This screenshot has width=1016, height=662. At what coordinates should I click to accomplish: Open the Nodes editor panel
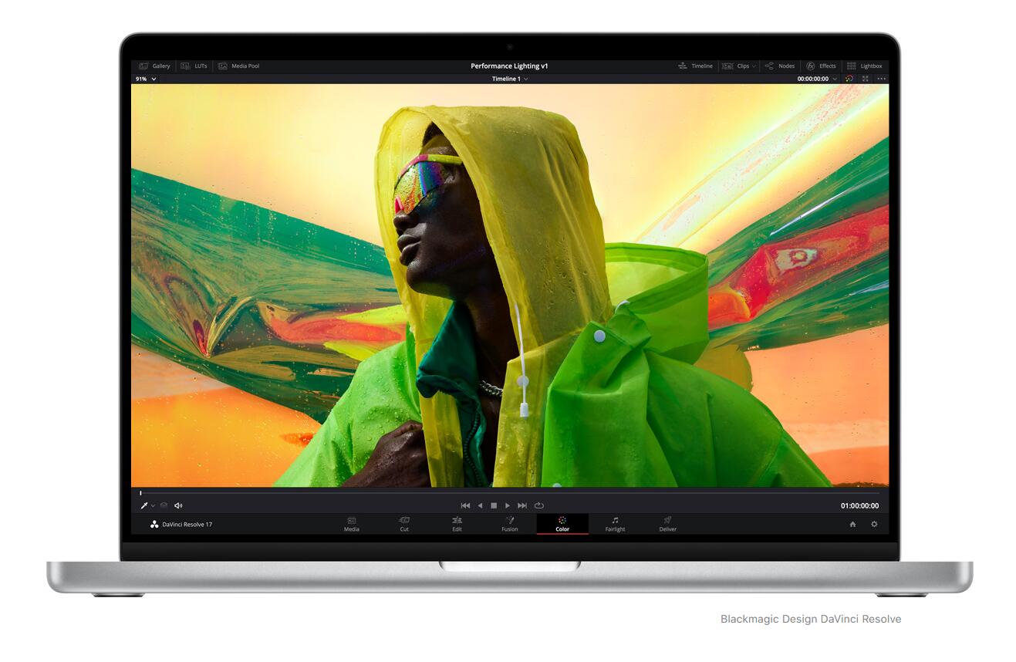coord(780,66)
